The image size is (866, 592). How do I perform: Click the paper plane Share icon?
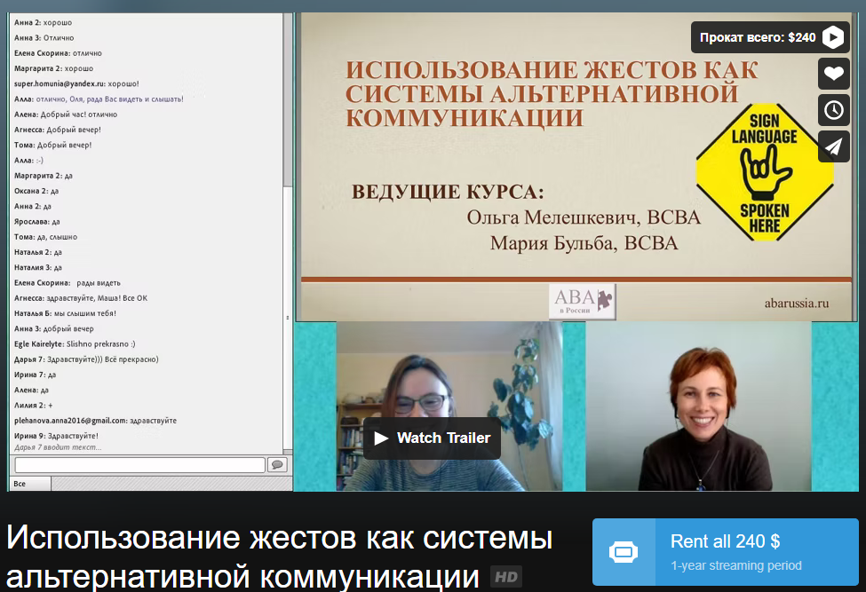tap(833, 146)
